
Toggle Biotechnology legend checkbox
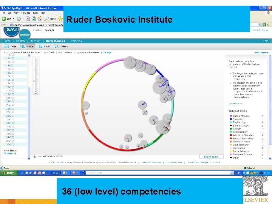263,132
